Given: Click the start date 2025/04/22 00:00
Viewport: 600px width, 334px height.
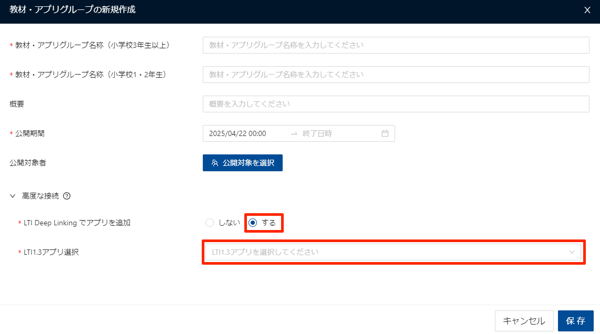Looking at the screenshot, I should 237,133.
